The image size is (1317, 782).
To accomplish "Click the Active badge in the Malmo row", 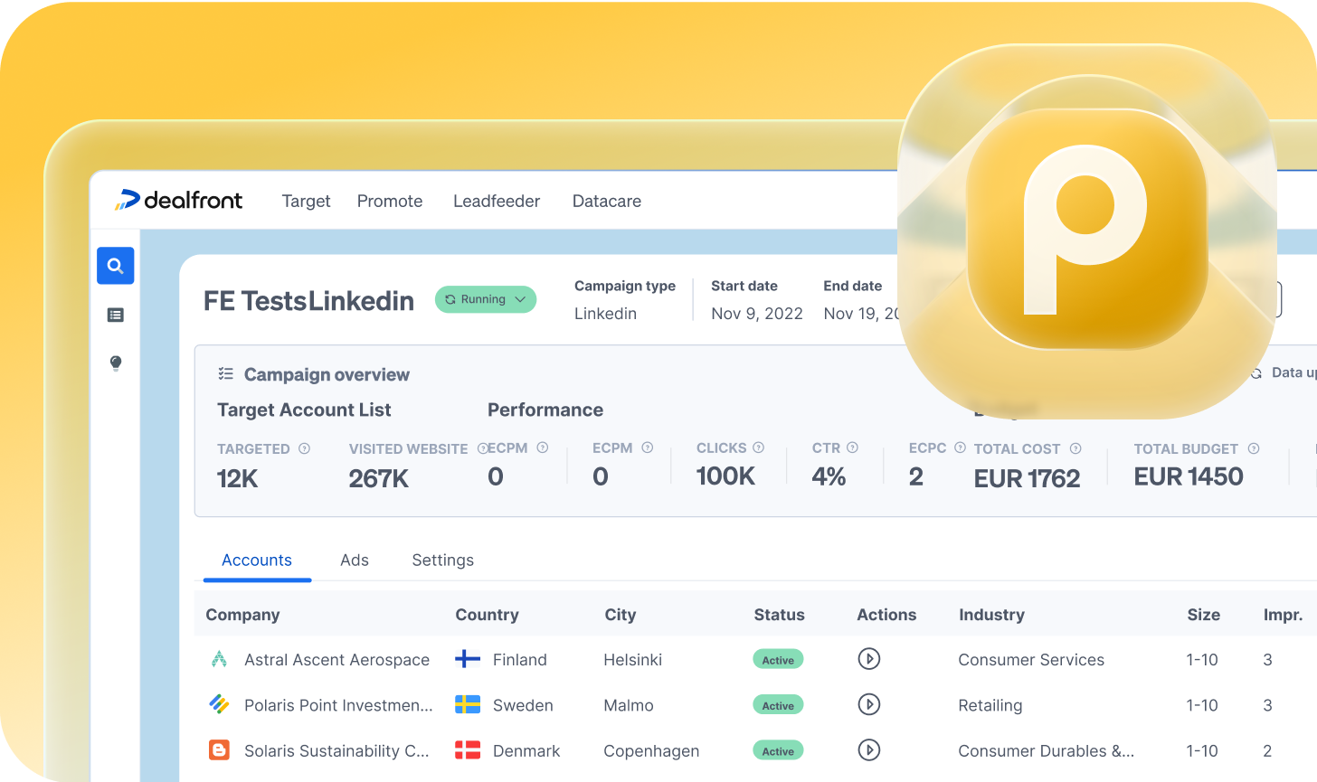I will (778, 705).
